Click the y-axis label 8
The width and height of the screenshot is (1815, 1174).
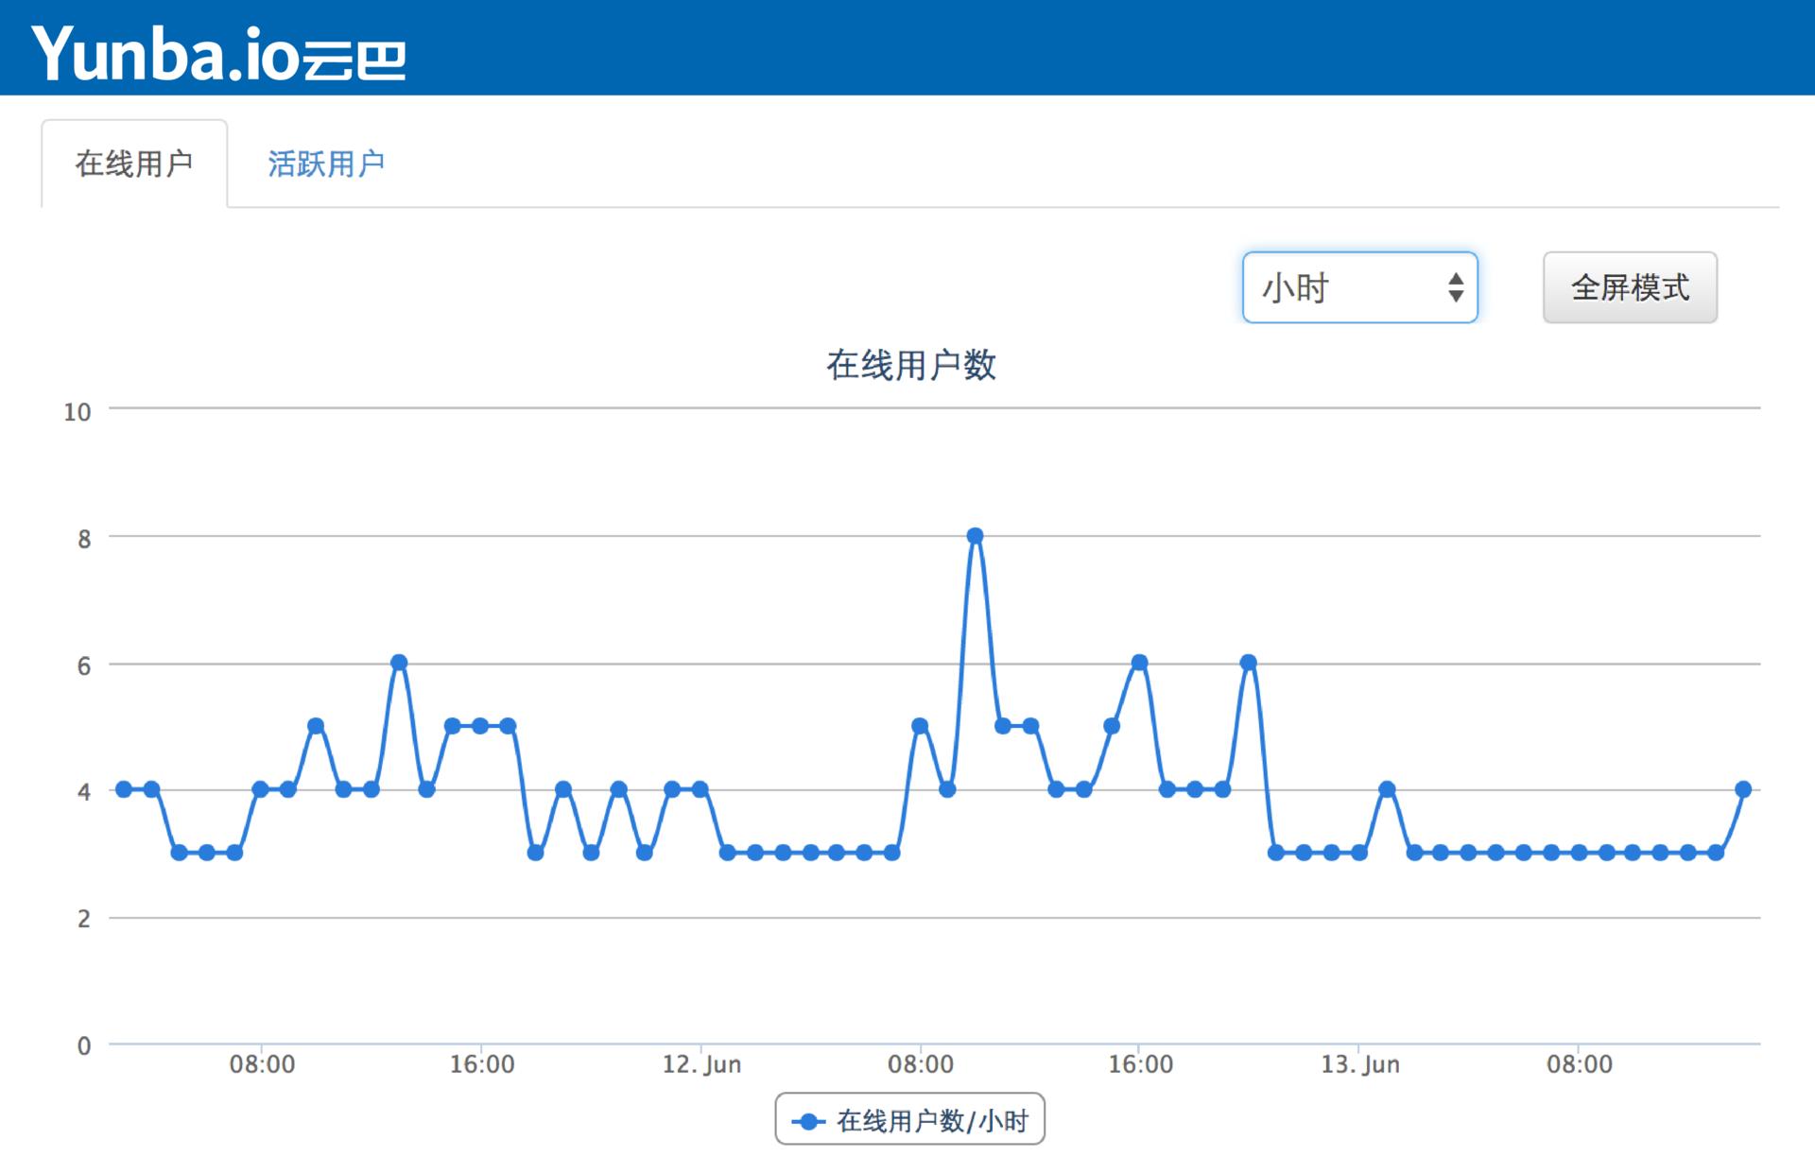point(84,540)
